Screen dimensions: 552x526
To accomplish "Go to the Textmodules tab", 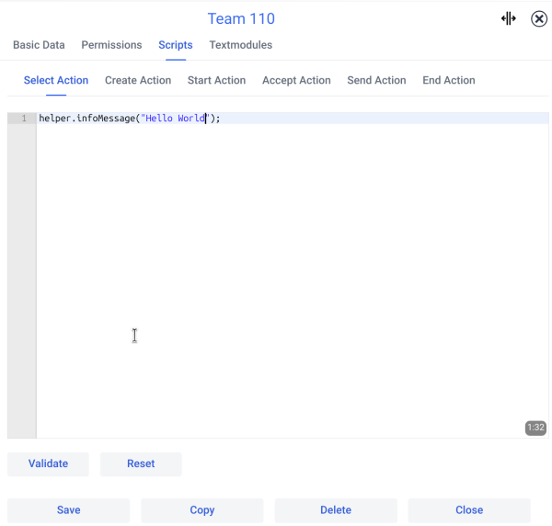I will pos(241,45).
